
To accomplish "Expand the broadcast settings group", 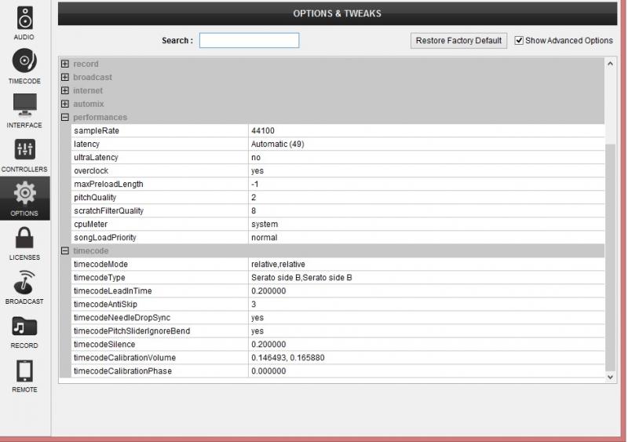I will [x=65, y=78].
